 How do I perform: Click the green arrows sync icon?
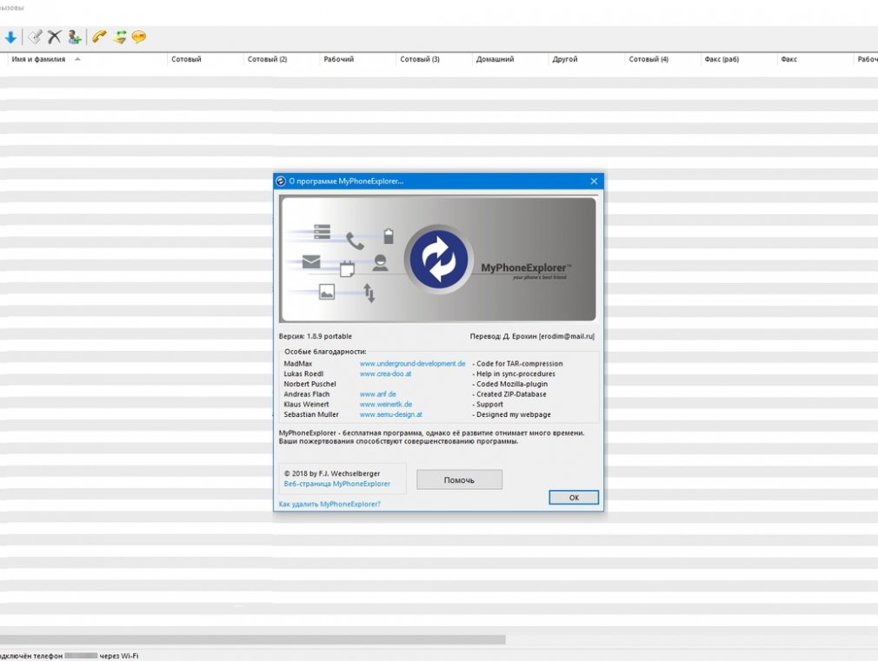(120, 36)
